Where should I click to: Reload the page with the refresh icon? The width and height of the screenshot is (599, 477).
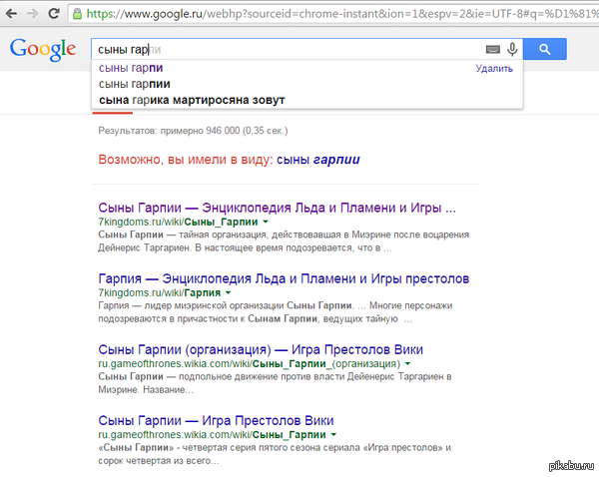54,14
